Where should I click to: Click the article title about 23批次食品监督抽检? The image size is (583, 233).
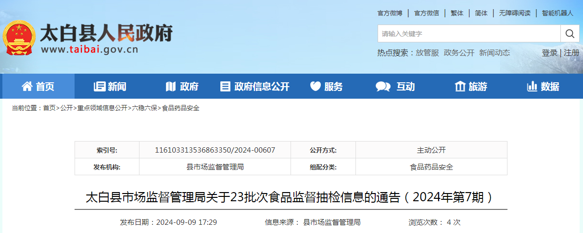click(290, 197)
